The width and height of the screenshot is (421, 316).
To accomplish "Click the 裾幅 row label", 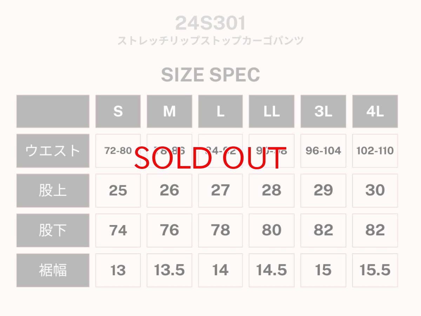I will 53,270.
